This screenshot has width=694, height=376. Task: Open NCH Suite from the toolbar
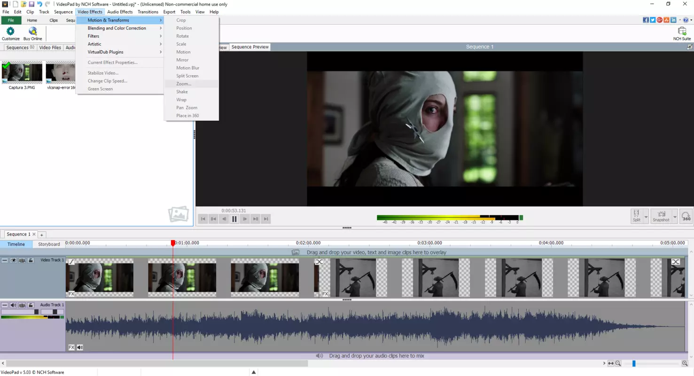tap(682, 33)
